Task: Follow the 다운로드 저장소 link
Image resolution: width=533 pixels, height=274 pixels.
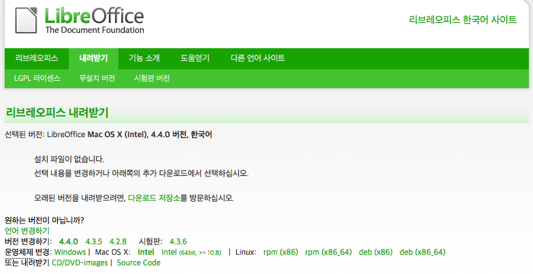Action: (154, 198)
